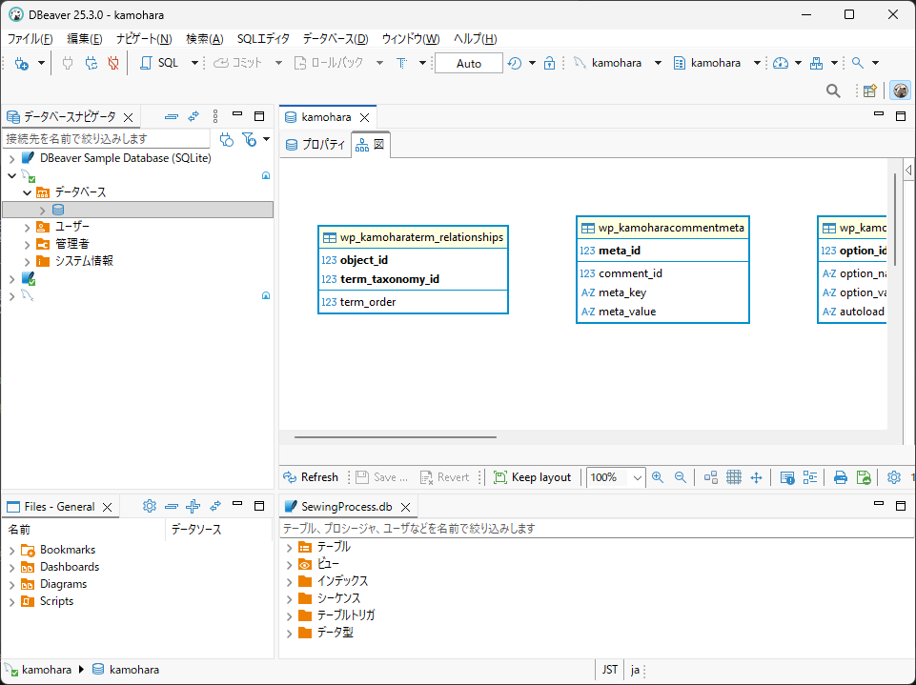Click the new database connection plug icon
This screenshot has height=685, width=916.
(21, 63)
